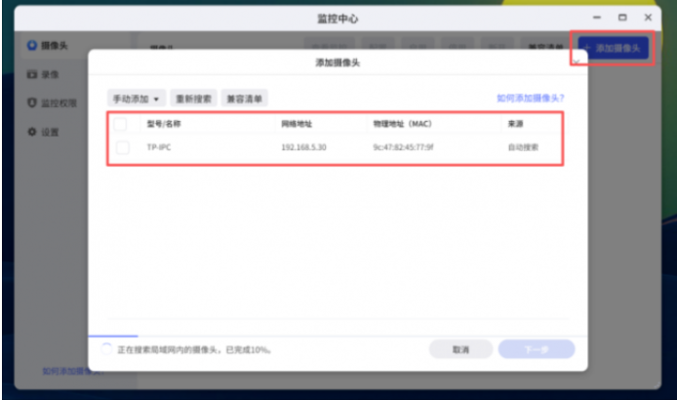The image size is (677, 400).
Task: Sort by 型号/名称 column header
Action: coord(164,125)
